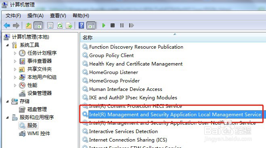The height and width of the screenshot is (148, 266).
Task: Select 本地用户和组 in the tree
Action: tap(42, 77)
